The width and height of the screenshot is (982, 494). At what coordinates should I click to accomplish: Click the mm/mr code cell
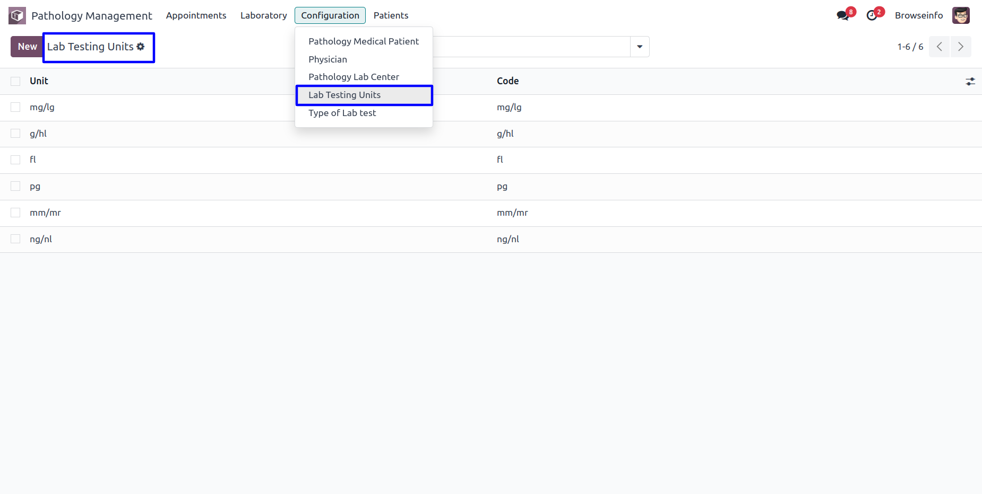click(512, 213)
